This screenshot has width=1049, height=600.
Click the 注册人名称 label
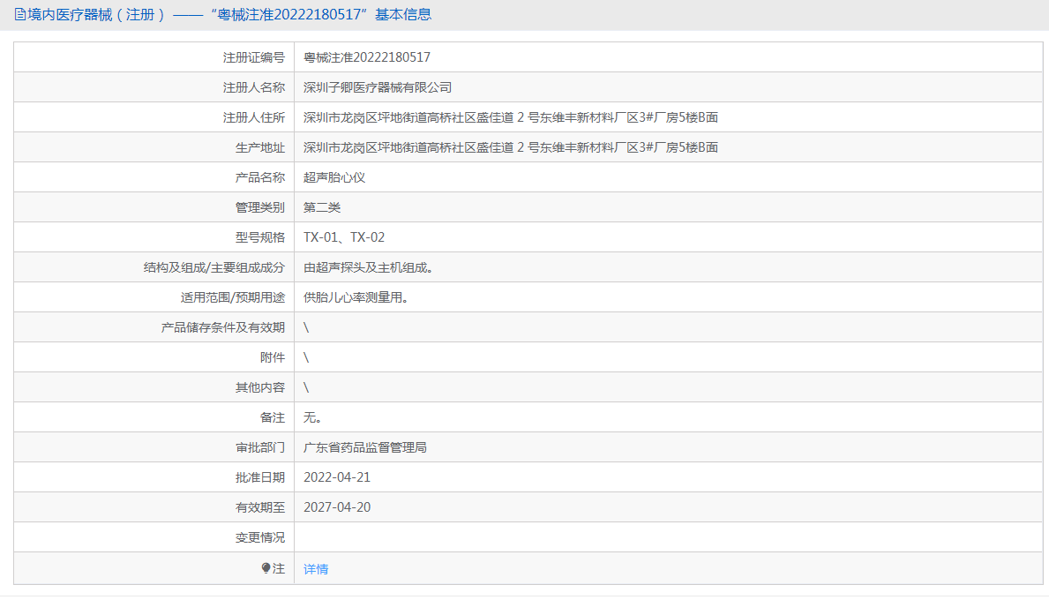253,87
